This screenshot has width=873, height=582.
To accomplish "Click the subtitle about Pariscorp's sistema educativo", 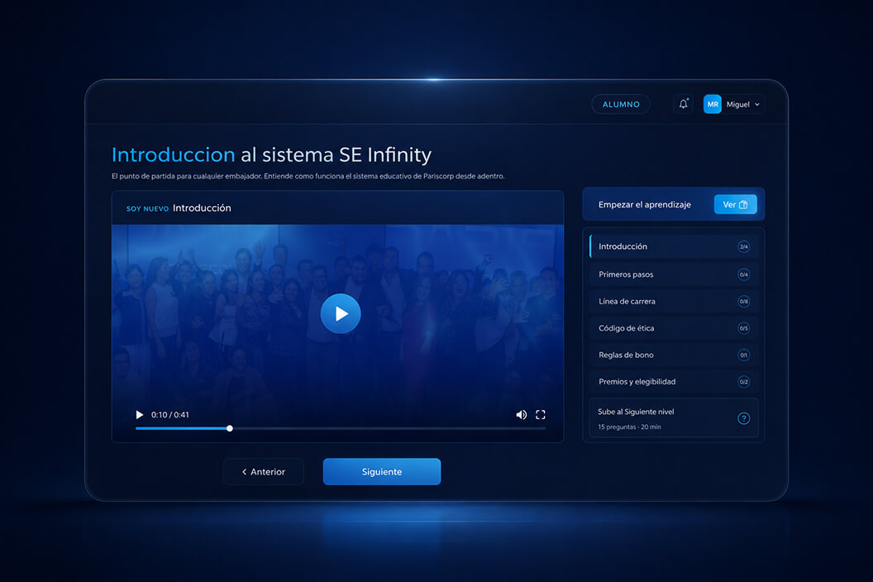I will pyautogui.click(x=308, y=176).
